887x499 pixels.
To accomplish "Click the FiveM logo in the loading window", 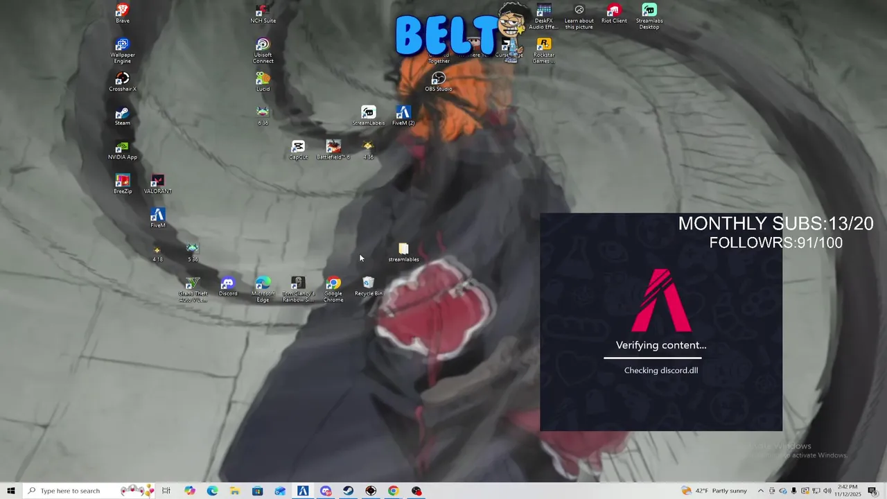I will [x=661, y=301].
